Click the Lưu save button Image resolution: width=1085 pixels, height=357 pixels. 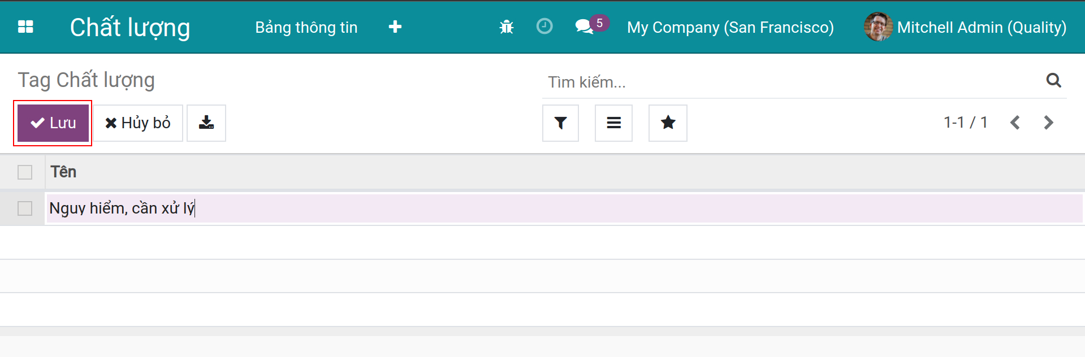click(53, 123)
